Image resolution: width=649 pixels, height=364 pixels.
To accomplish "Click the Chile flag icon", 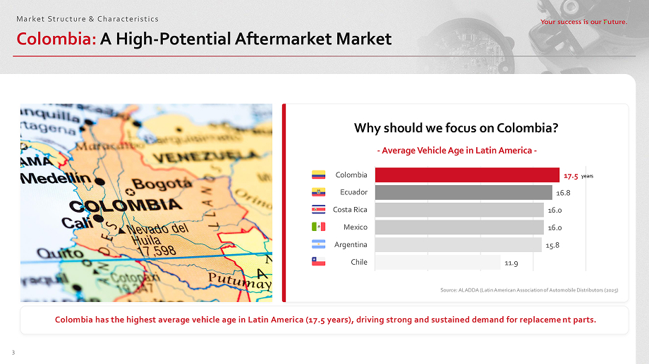I will (x=318, y=262).
